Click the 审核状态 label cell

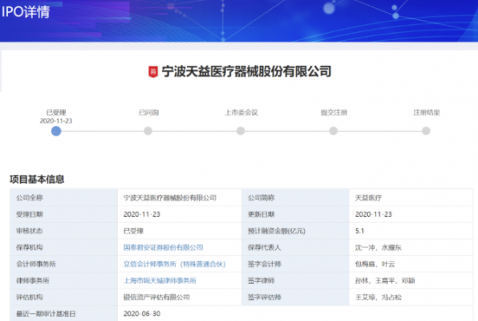63,230
